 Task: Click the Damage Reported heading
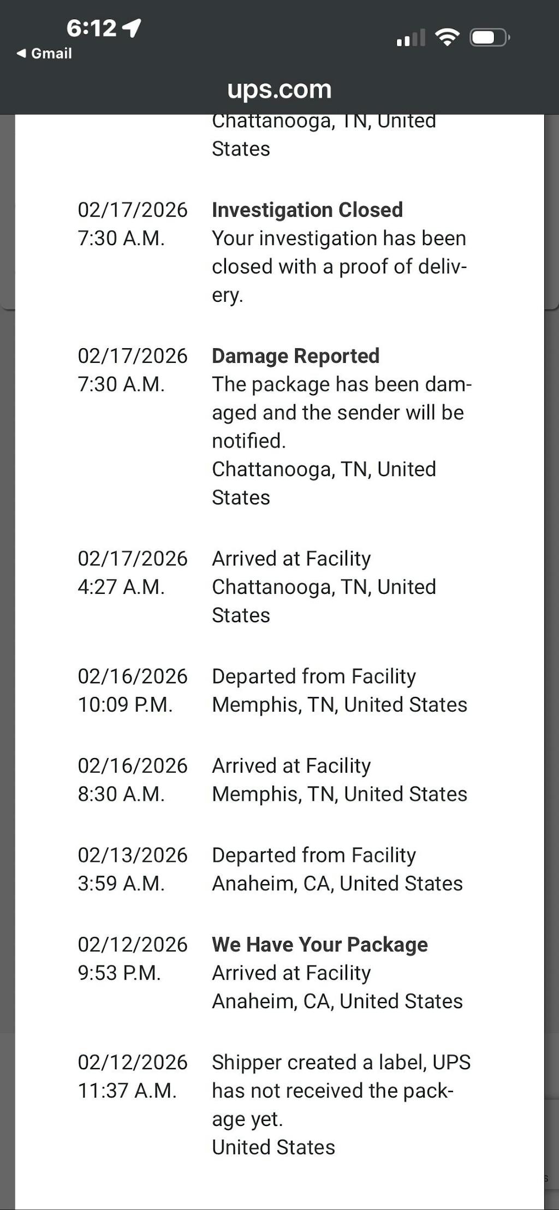(295, 356)
